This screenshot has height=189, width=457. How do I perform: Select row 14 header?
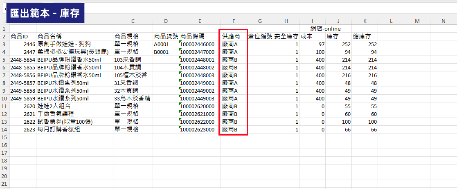pos(5,129)
